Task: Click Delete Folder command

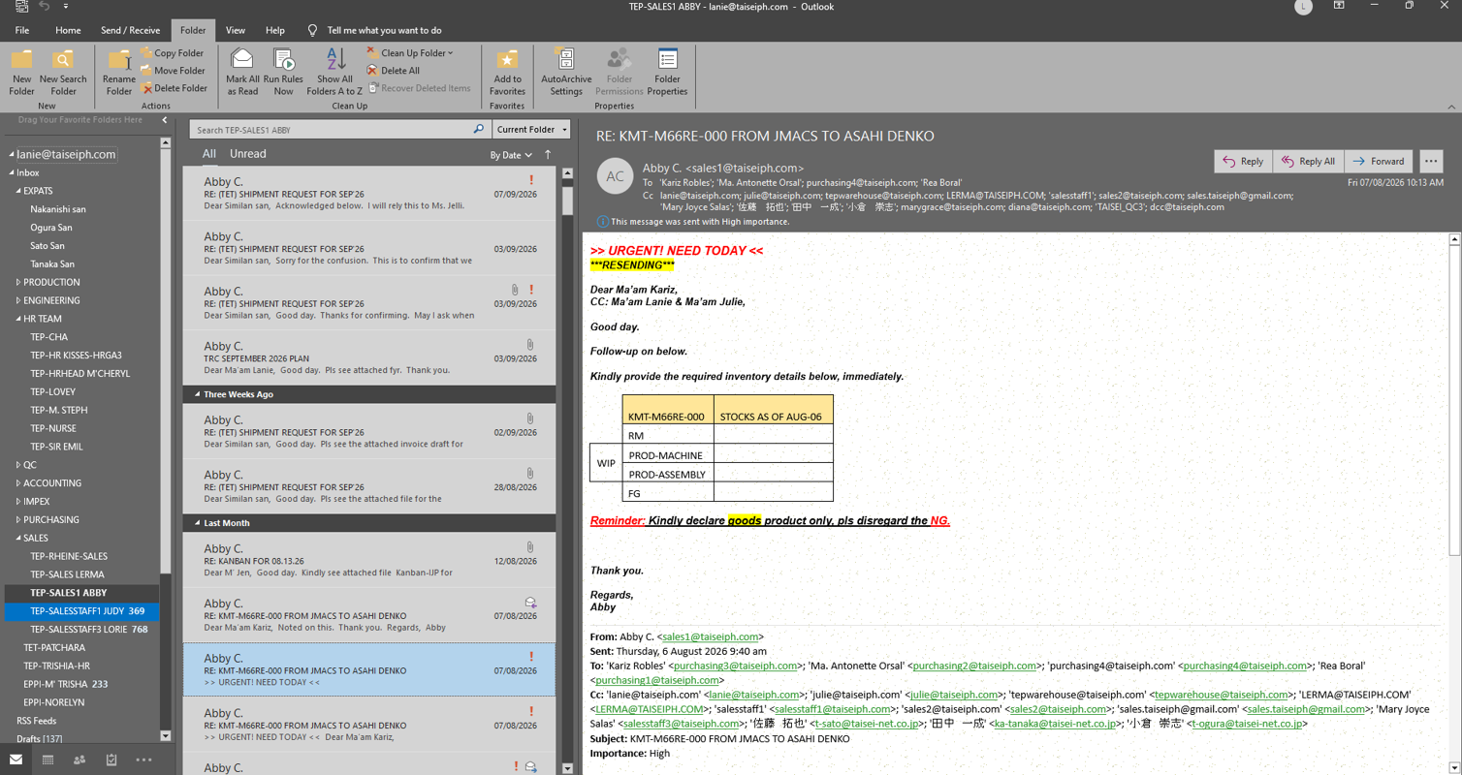Action: 174,88
